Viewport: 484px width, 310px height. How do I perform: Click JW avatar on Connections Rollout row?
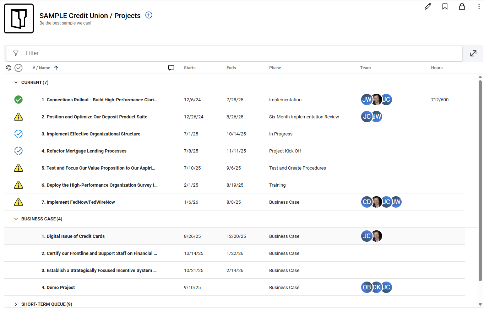click(x=366, y=100)
